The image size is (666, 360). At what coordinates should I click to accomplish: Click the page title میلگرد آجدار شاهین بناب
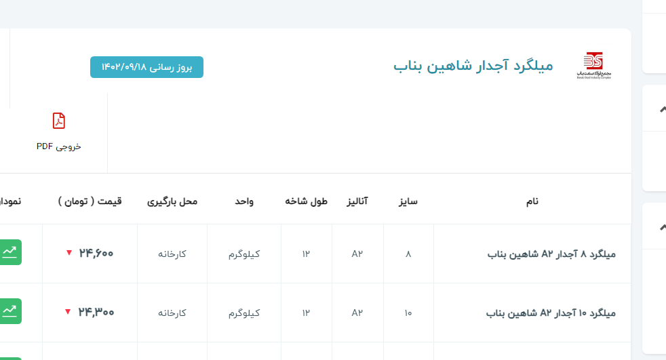473,66
